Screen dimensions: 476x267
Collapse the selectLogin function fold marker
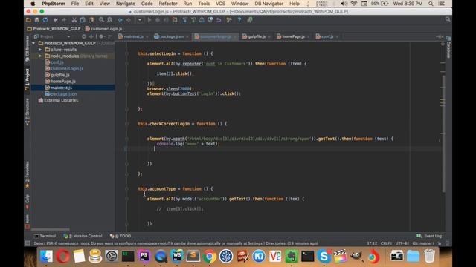pos(127,53)
